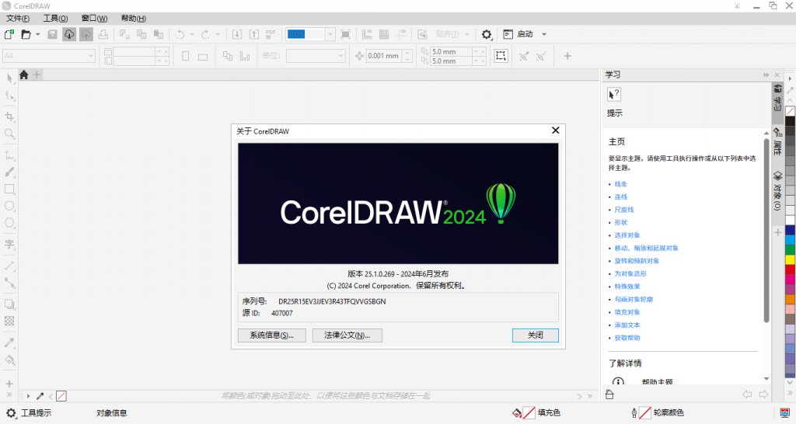Open the zoom level dropdown
This screenshot has width=796, height=424.
(330, 34)
